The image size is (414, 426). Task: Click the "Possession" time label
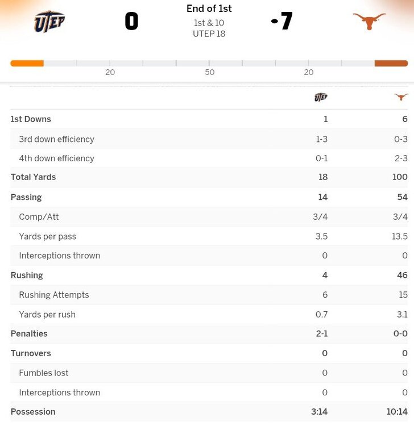[33, 412]
